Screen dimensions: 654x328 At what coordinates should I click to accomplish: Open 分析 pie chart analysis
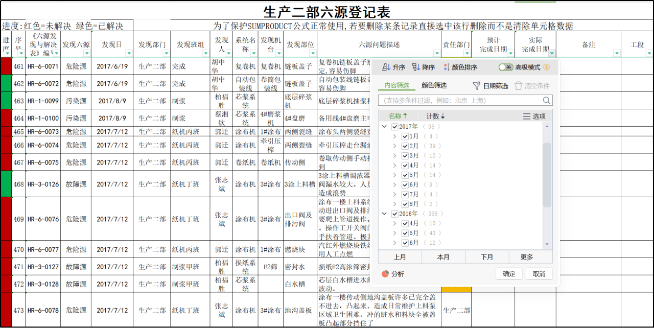pyautogui.click(x=393, y=274)
